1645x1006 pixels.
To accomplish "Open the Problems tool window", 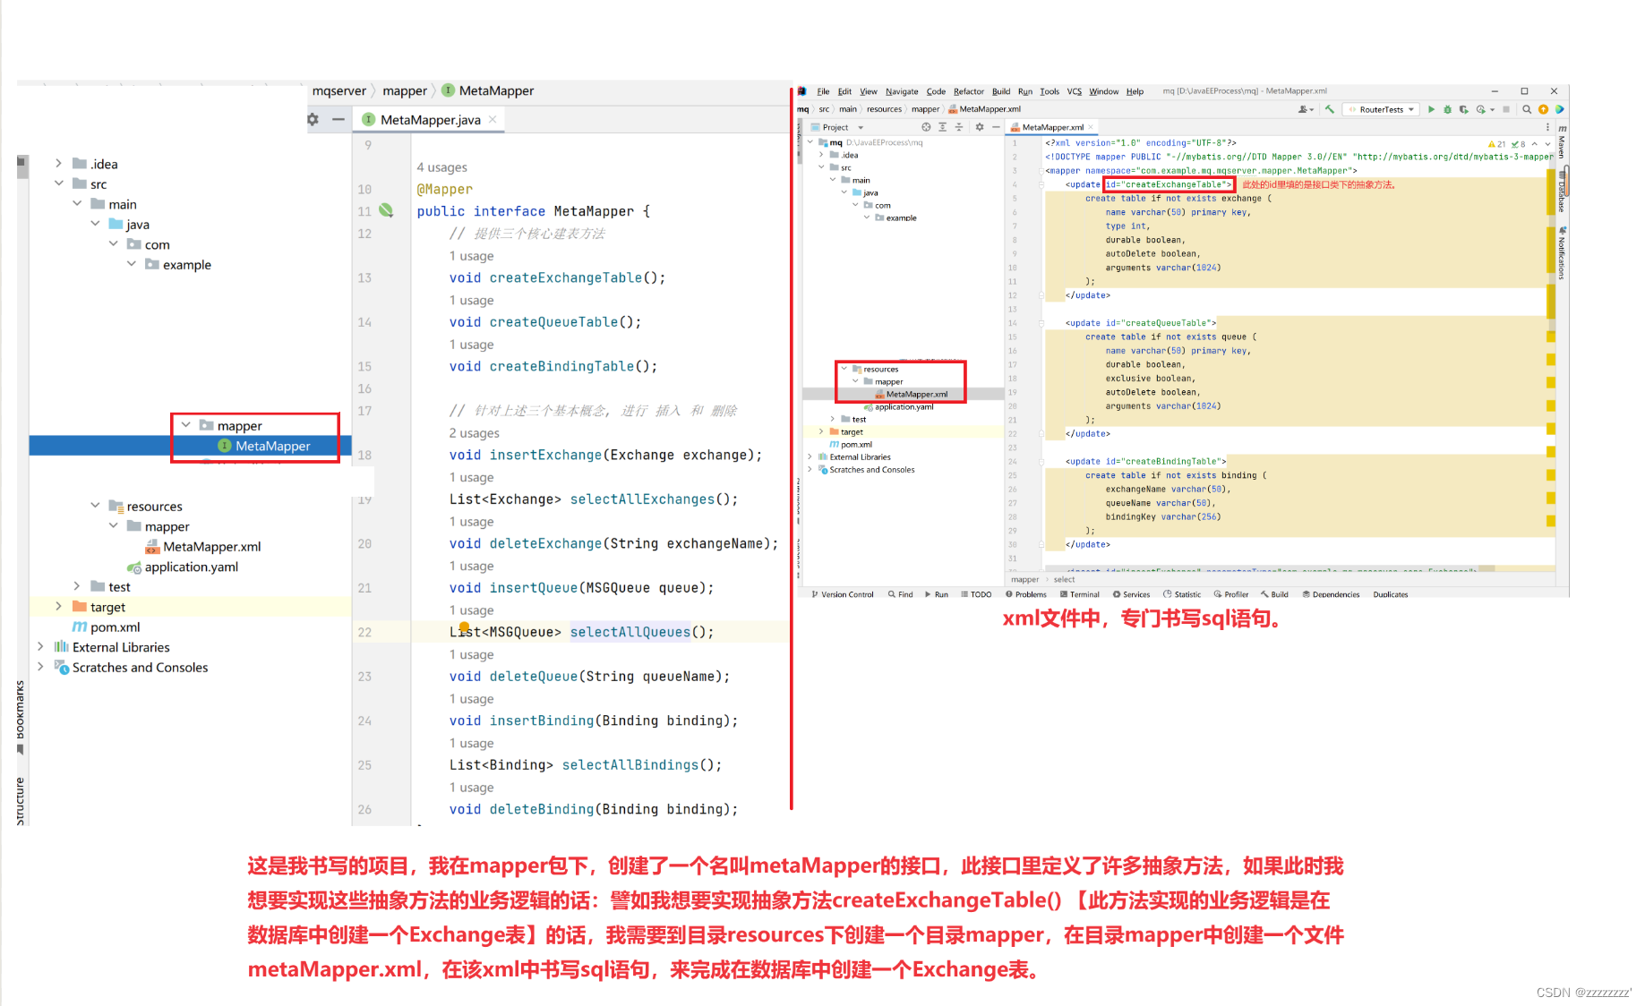I will [1026, 594].
